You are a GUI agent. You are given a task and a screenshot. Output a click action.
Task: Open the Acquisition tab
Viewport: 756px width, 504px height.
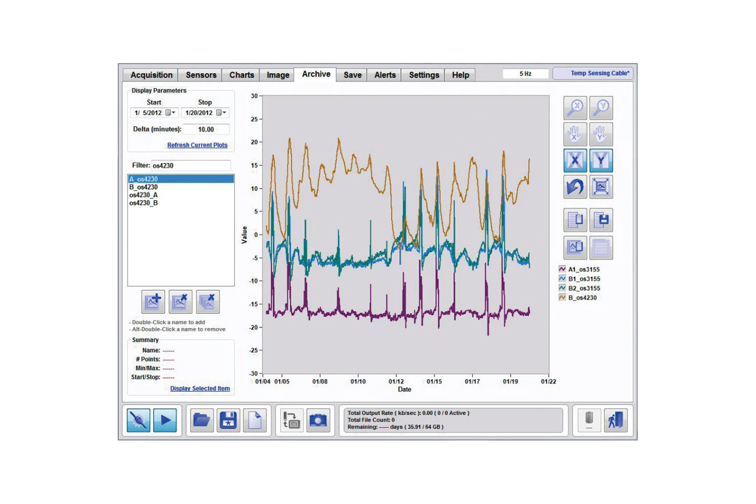(151, 75)
